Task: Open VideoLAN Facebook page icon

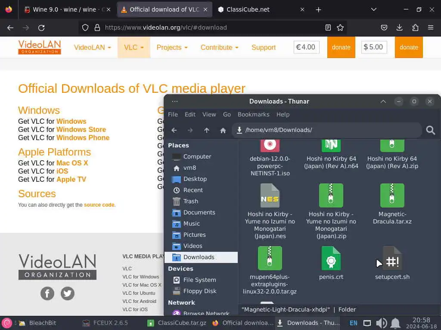Action: (x=47, y=293)
